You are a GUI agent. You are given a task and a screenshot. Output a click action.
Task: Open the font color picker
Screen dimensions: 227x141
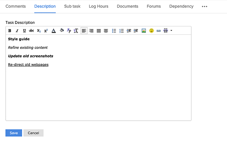pyautogui.click(x=53, y=31)
